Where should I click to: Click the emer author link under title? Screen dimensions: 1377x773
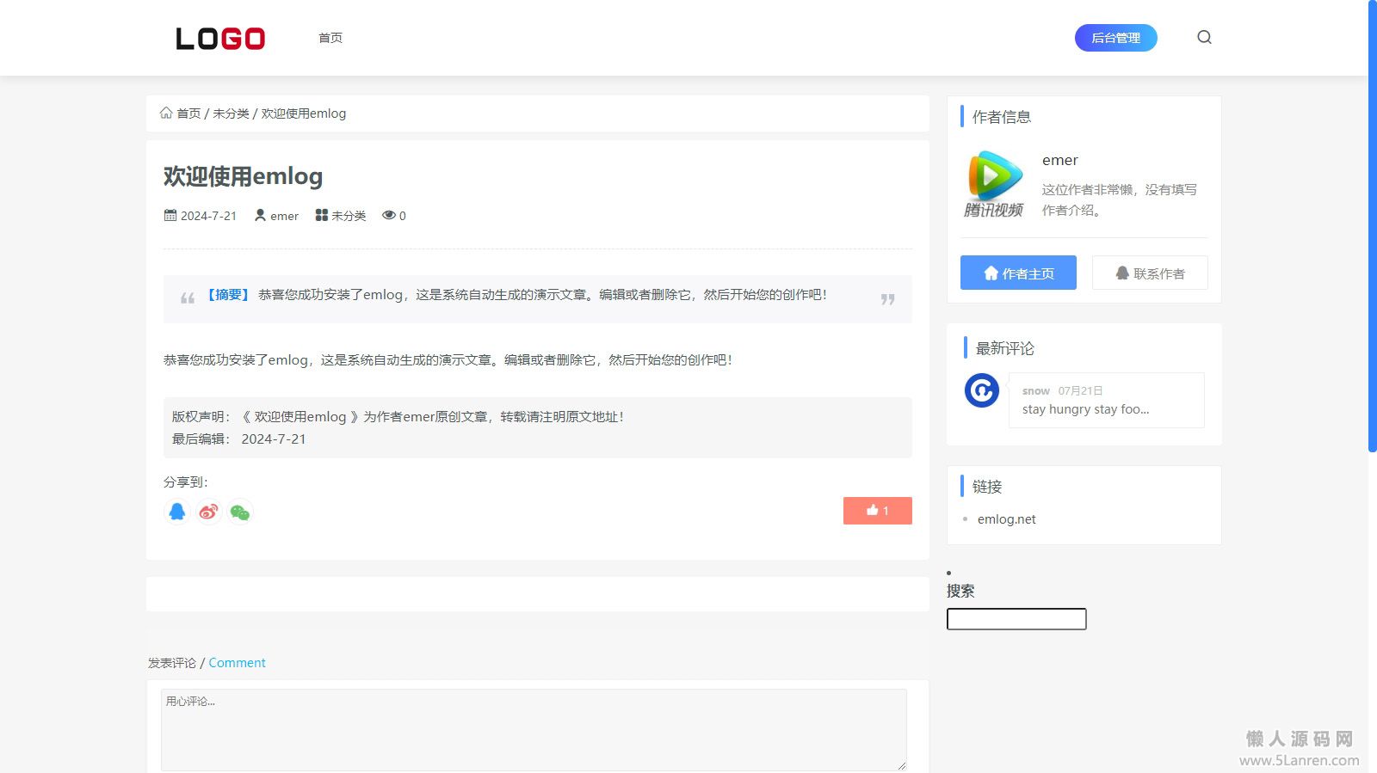(284, 216)
